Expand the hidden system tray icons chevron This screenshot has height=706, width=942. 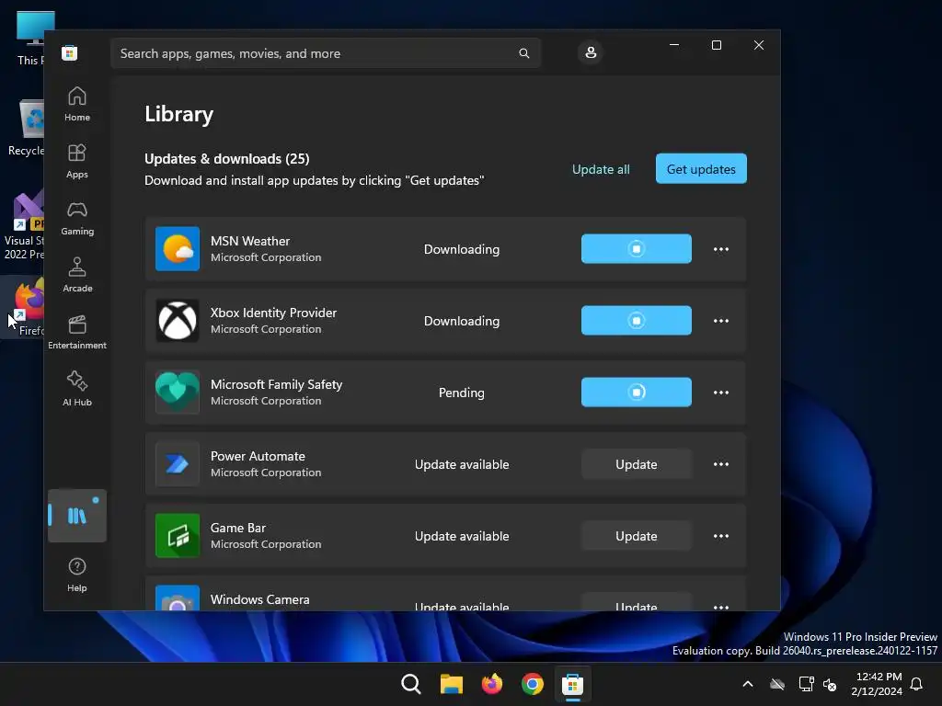[x=748, y=684]
